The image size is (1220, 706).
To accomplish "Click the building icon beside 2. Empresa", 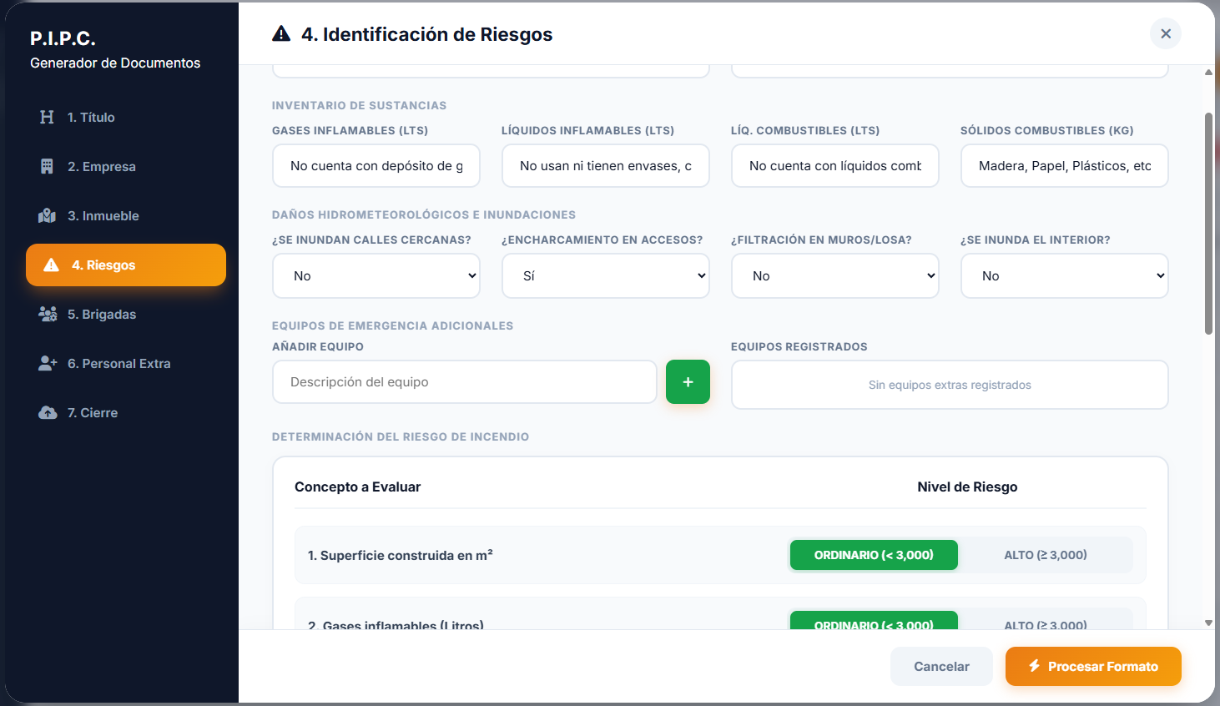I will point(47,166).
